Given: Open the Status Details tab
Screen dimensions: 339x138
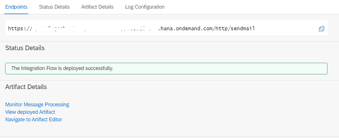Looking at the screenshot, I should click(54, 7).
